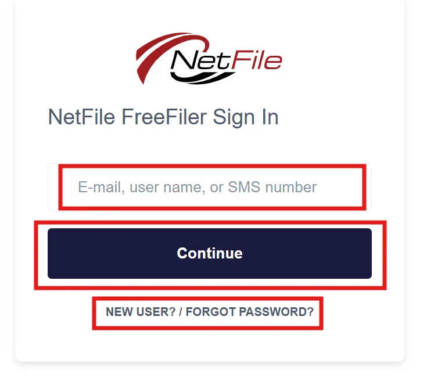
Task: Register via the NEW USER? link
Action: (x=141, y=312)
